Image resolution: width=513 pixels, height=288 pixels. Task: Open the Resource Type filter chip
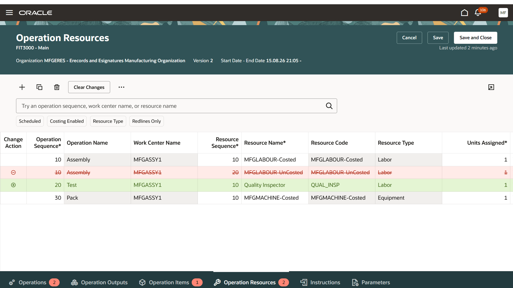coord(108,121)
